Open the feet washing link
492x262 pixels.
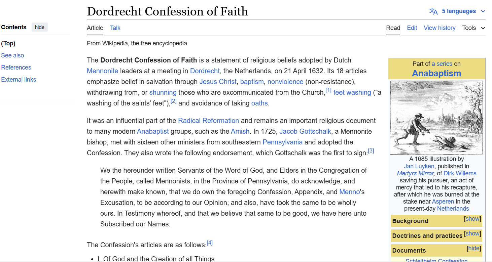click(x=352, y=92)
